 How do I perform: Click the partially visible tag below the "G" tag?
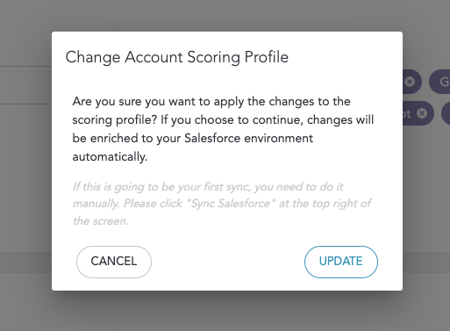point(446,113)
